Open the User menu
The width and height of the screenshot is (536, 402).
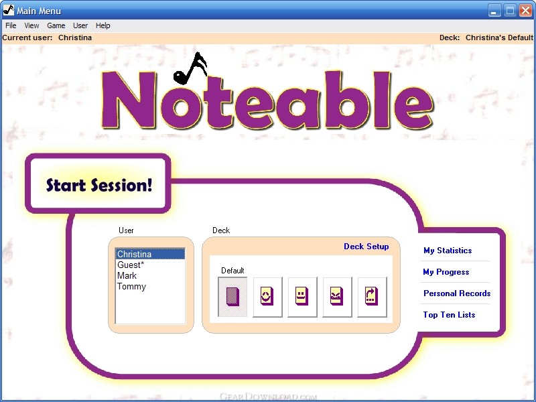[x=80, y=25]
